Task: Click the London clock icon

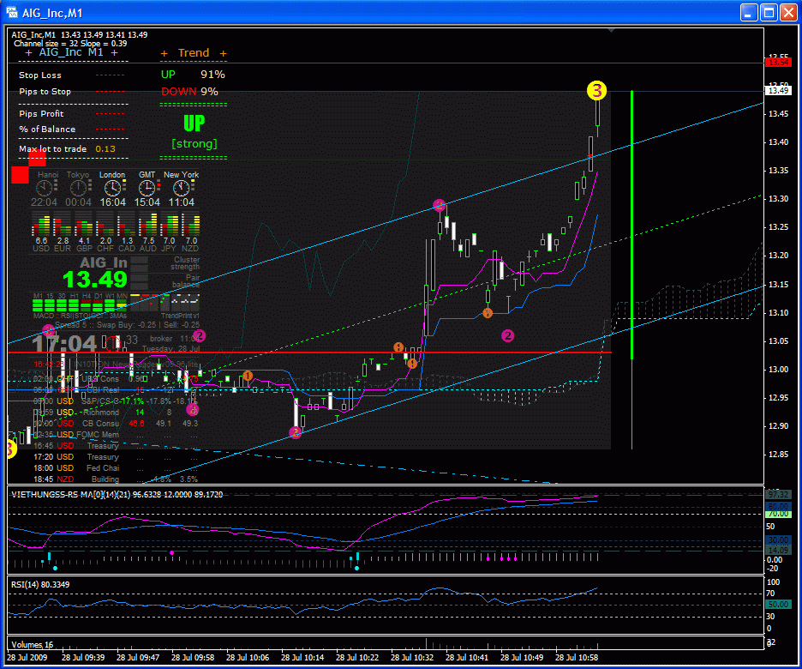Action: [112, 189]
